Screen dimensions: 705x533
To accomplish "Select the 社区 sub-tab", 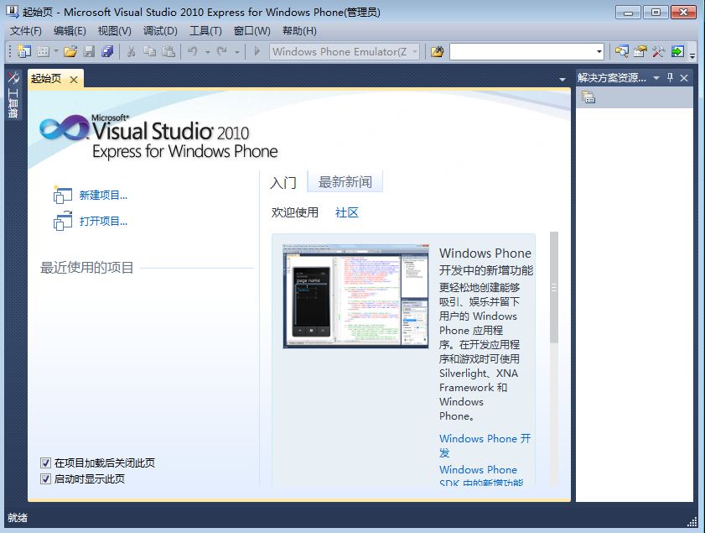I will click(347, 212).
